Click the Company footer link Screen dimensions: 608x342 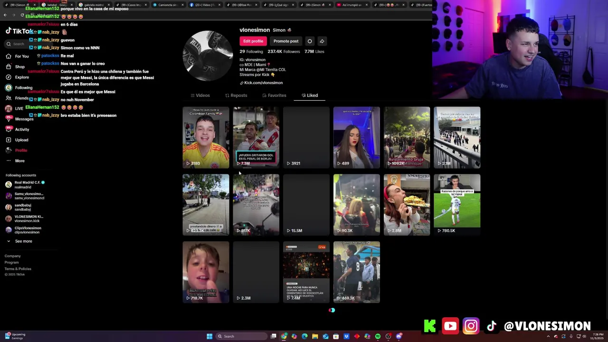[x=13, y=256]
